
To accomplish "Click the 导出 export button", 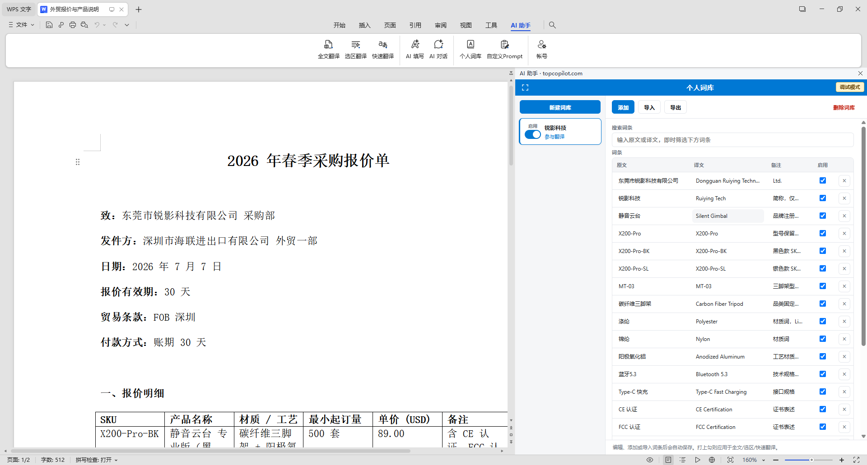I will 676,107.
